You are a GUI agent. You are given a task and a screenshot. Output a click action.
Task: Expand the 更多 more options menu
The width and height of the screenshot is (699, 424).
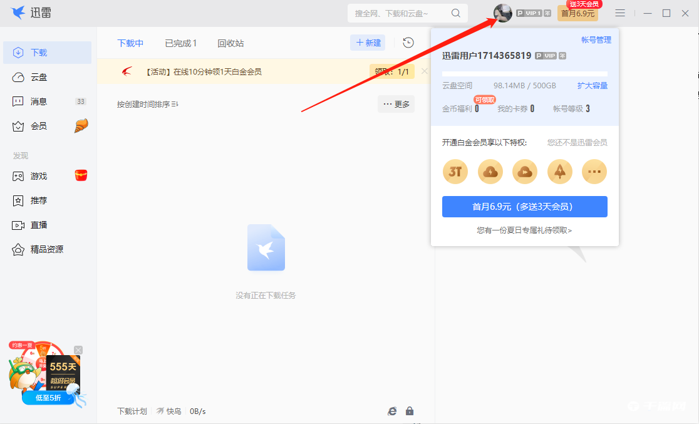[x=396, y=104]
